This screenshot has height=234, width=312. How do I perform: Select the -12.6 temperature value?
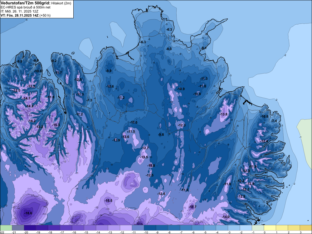coord(250,184)
